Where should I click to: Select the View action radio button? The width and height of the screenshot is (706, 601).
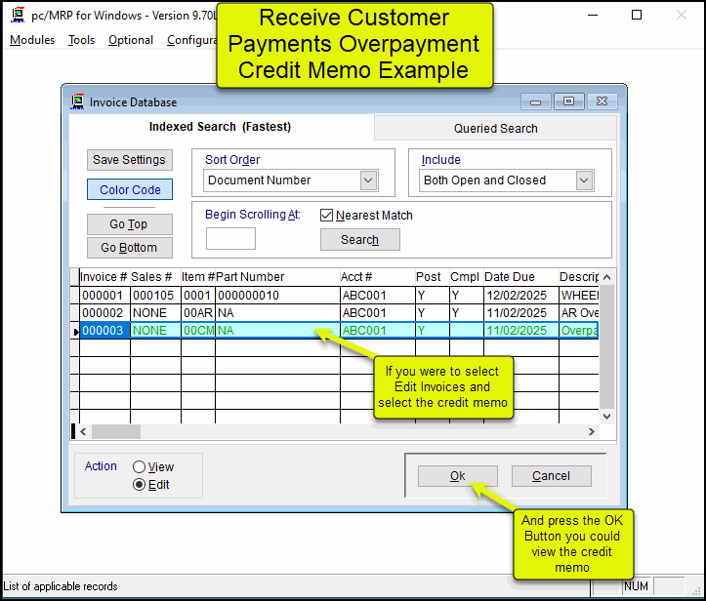[139, 468]
